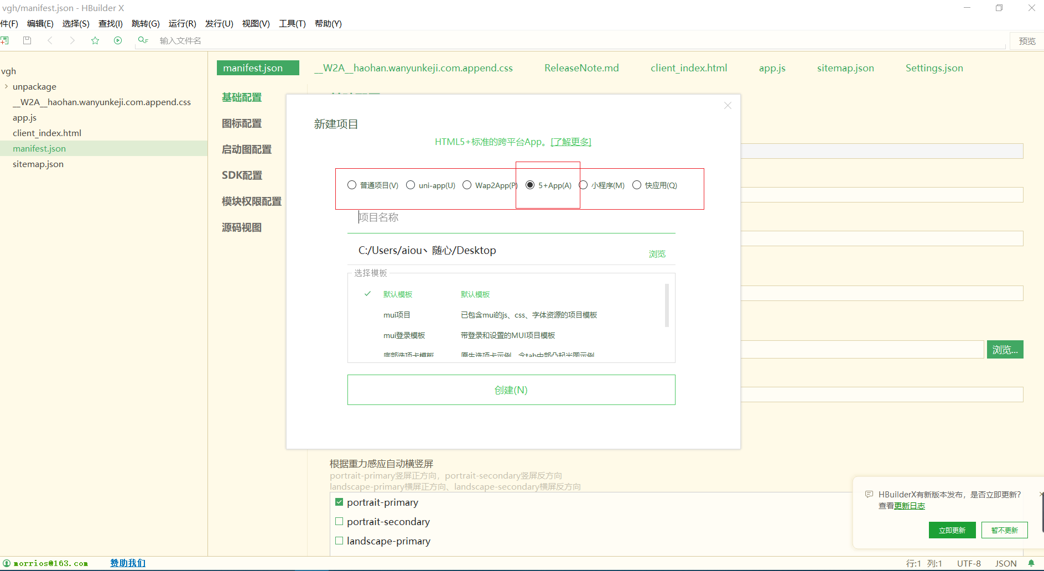Viewport: 1044px width, 571px height.
Task: Expand the unpackage folder in the project tree
Action: [x=7, y=86]
